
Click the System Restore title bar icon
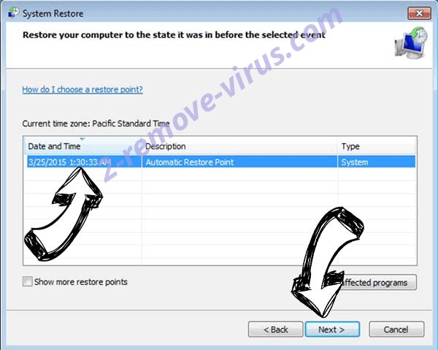pos(13,13)
